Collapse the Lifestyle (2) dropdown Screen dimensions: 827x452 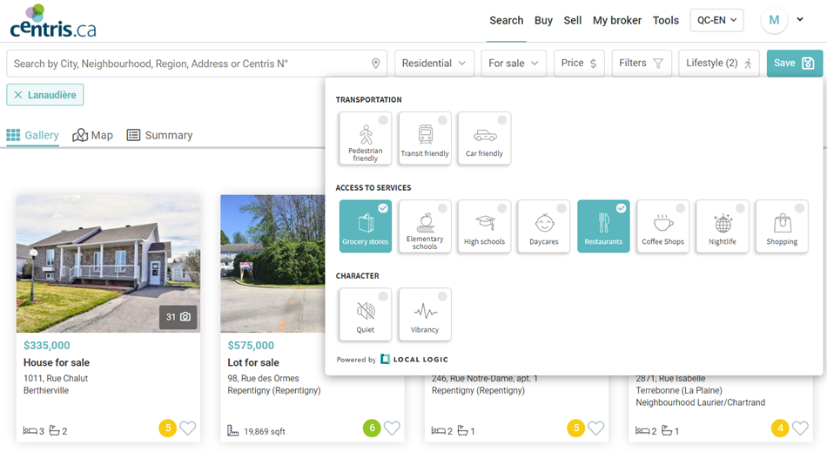(719, 64)
